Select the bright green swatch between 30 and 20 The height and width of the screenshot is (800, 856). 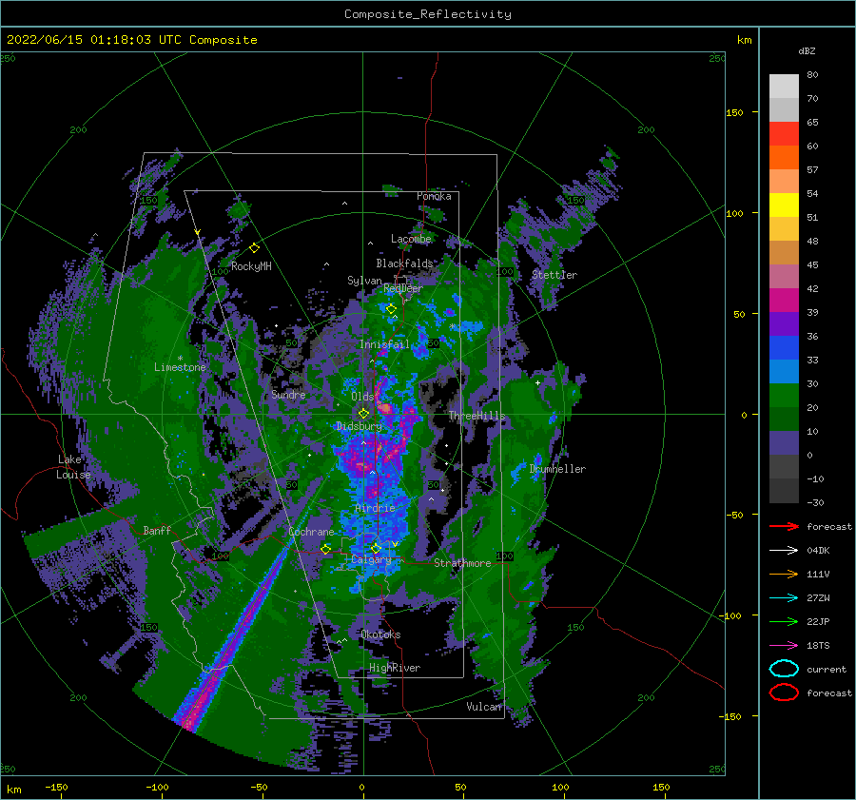[x=784, y=396]
